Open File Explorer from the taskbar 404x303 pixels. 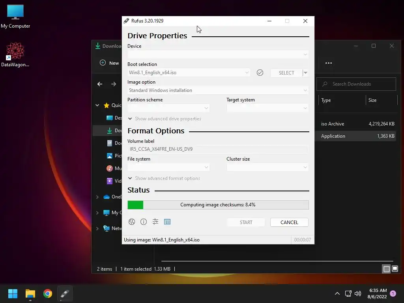30,294
